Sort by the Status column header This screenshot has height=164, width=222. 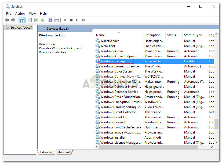tap(174, 35)
